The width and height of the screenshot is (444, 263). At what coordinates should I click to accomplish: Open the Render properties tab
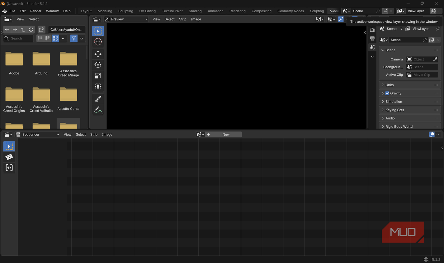(372, 30)
